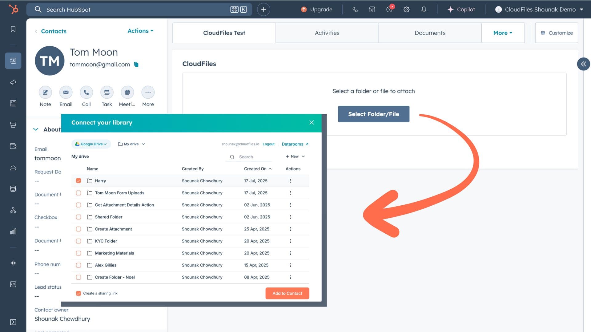This screenshot has width=591, height=332.
Task: Click the Call phone icon
Action: coord(86,92)
